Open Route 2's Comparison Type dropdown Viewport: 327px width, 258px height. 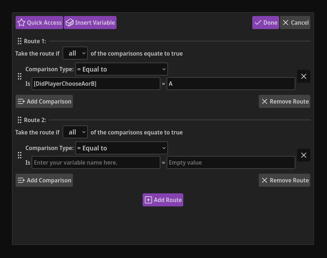coord(121,148)
